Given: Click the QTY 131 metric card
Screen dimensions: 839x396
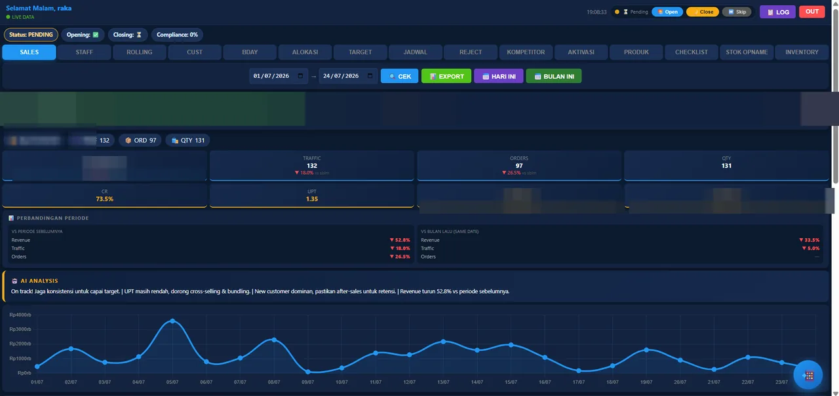Looking at the screenshot, I should click(726, 166).
